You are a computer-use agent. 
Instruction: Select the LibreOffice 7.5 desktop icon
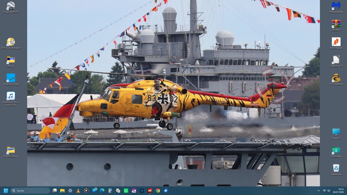click(336, 61)
